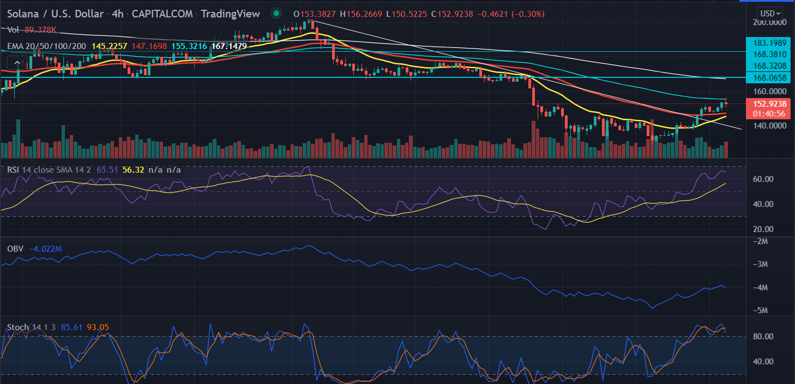Select the OBV indicator legend label
Image resolution: width=795 pixels, height=384 pixels.
pyautogui.click(x=15, y=249)
